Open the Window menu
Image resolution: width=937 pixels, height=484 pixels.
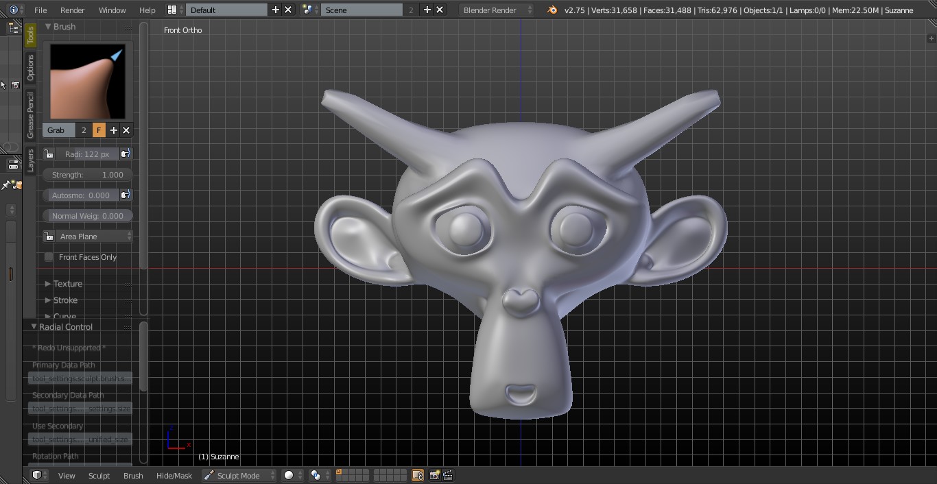click(112, 10)
